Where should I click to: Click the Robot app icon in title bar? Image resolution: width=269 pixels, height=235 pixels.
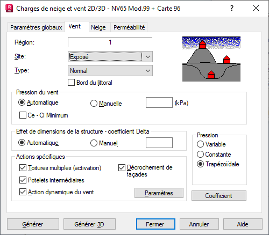tap(9, 9)
